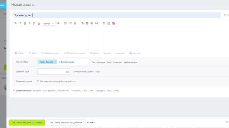Click the task title field containing Производство
The width and height of the screenshot is (229, 128).
coord(117,15)
